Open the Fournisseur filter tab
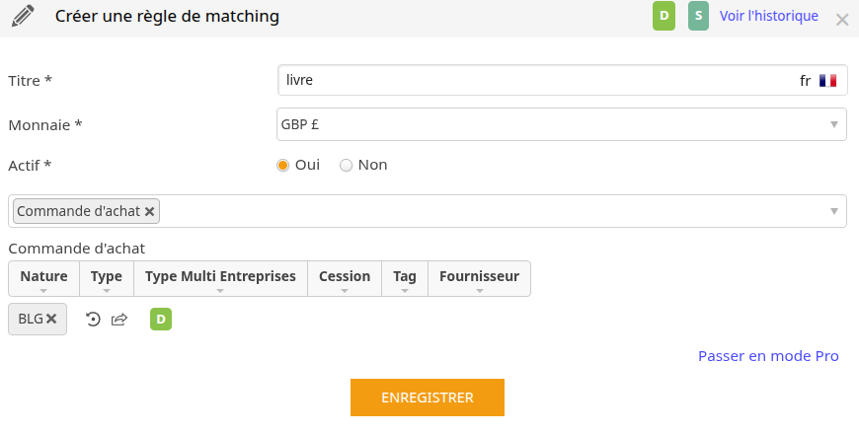 (479, 278)
